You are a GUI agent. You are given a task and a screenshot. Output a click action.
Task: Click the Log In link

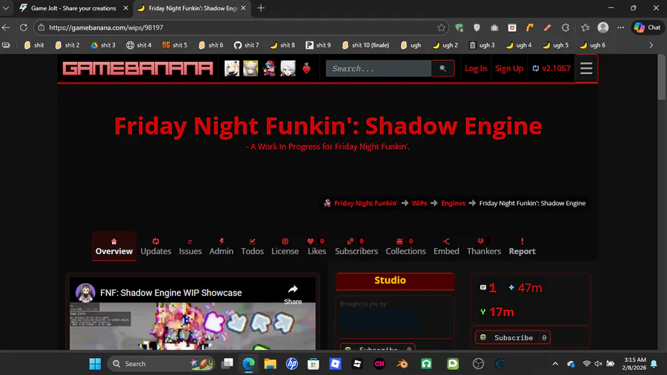point(476,68)
